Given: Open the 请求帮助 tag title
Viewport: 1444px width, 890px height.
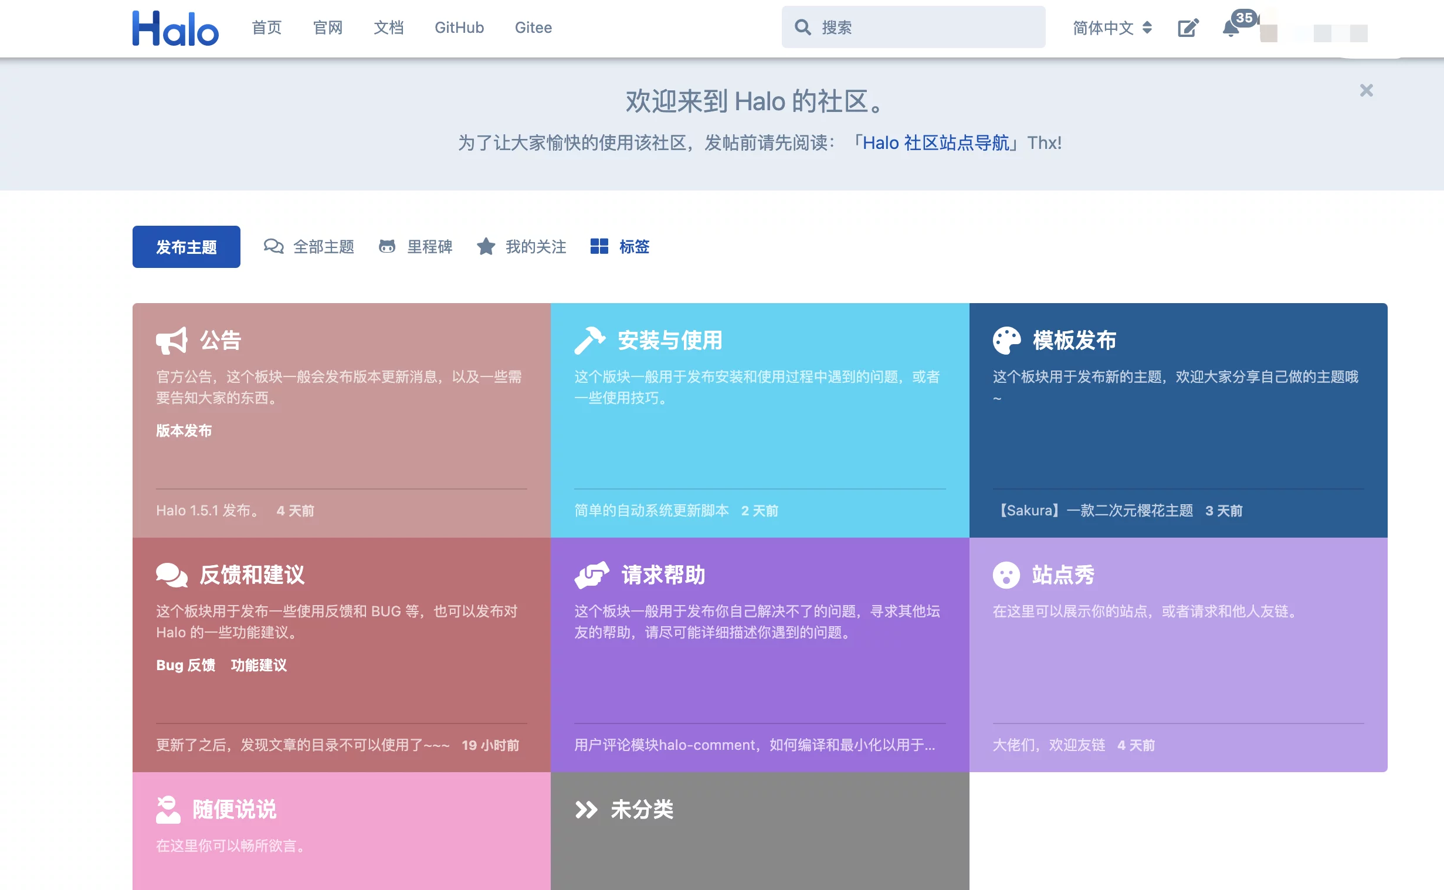Looking at the screenshot, I should point(663,575).
